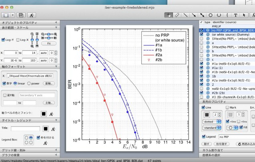Open the Title color swatch

[46, 129]
